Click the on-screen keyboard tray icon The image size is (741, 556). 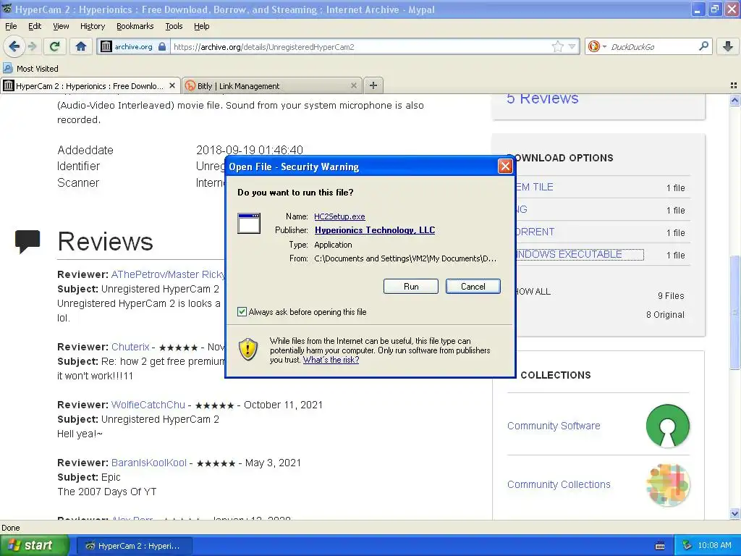coord(660,546)
